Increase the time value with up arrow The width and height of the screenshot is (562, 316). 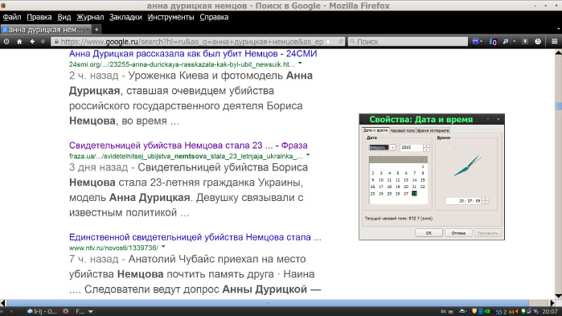point(486,199)
